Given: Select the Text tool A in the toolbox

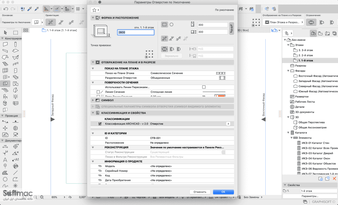Looking at the screenshot, I should pos(5,160).
